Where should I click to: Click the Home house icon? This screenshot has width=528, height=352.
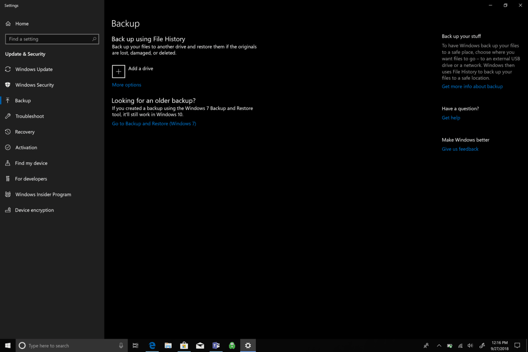coord(8,23)
